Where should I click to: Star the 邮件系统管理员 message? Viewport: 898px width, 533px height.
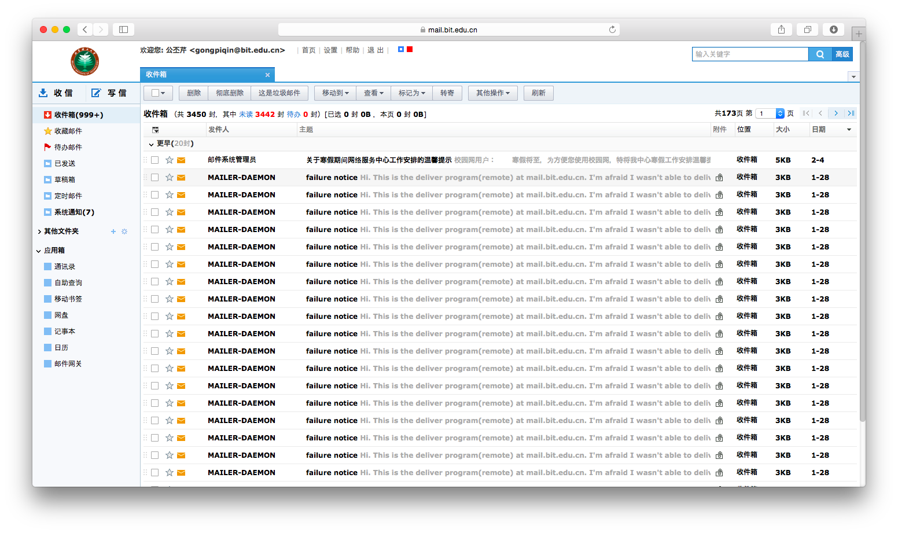coord(170,160)
